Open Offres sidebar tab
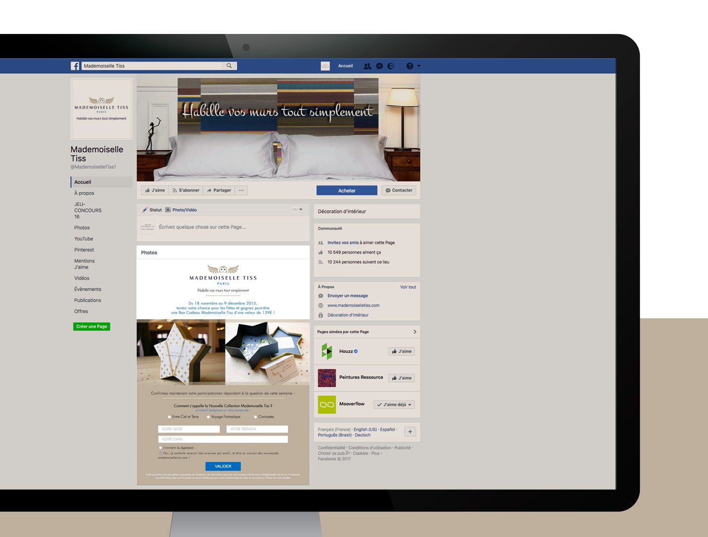The image size is (708, 537). coord(81,311)
